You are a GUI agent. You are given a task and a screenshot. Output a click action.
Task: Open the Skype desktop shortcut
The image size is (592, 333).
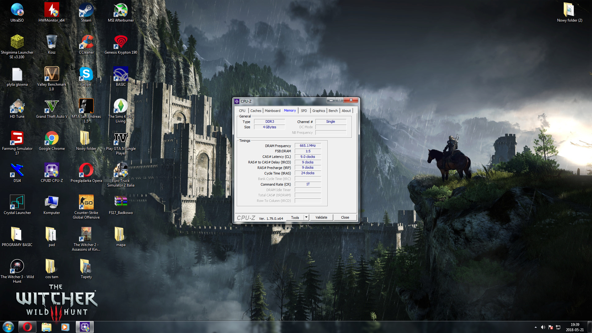coord(86,77)
